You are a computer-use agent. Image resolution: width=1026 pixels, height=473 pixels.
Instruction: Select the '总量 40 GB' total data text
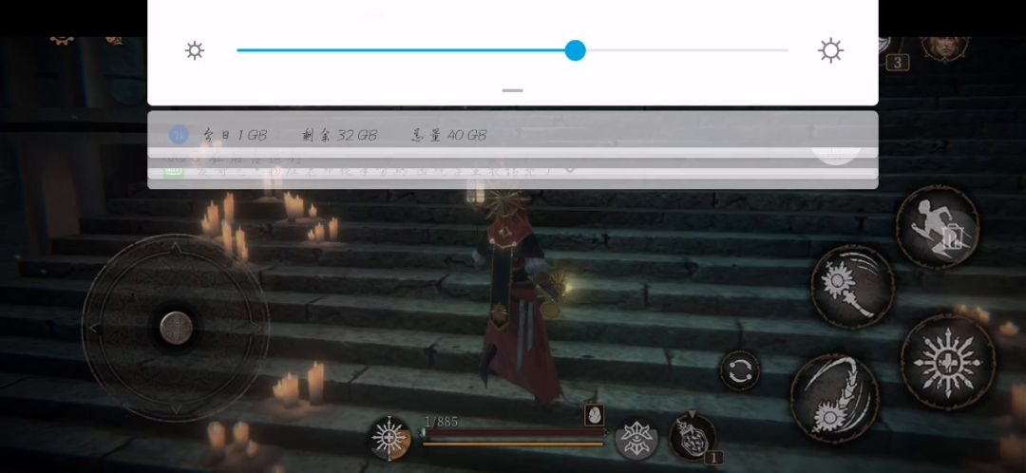click(x=448, y=136)
